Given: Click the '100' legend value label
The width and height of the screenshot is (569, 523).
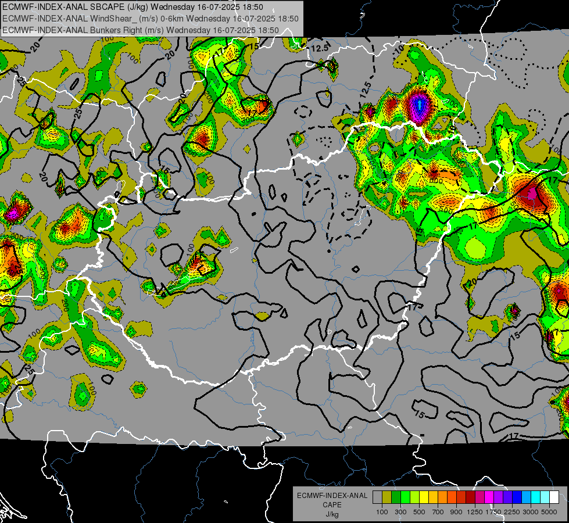Looking at the screenshot, I should 382,512.
